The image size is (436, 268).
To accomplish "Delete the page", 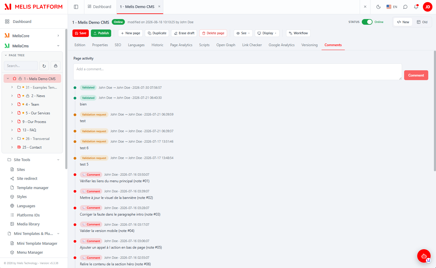I will click(x=213, y=33).
